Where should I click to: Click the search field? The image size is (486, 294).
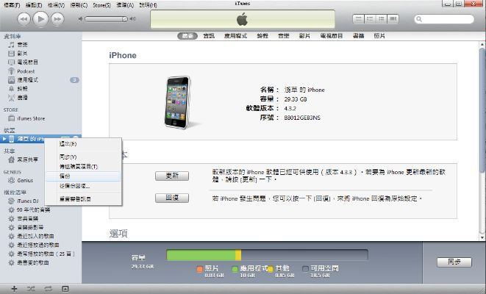444,19
